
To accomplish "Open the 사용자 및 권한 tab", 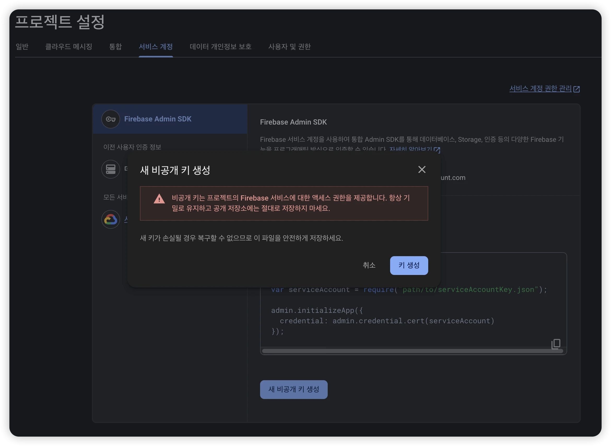I will pos(289,46).
